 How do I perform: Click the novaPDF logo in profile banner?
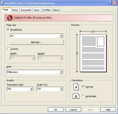10,18
